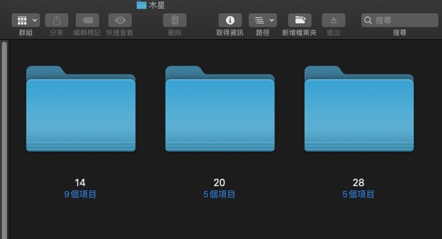Select the folder icon named 28

[359, 109]
